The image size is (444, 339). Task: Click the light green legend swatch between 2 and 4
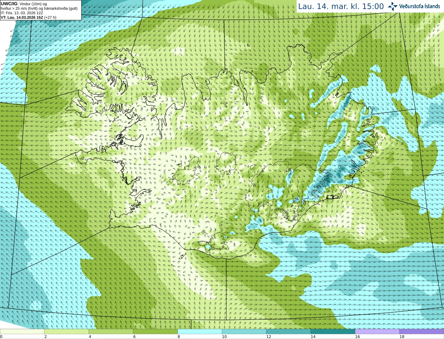pos(67,331)
